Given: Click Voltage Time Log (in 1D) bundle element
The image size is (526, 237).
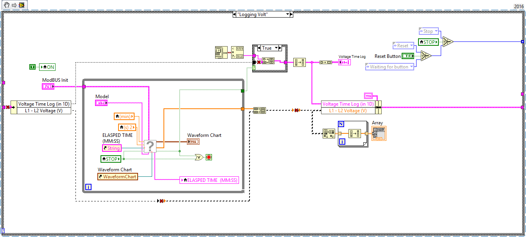Looking at the screenshot, I should pos(348,104).
